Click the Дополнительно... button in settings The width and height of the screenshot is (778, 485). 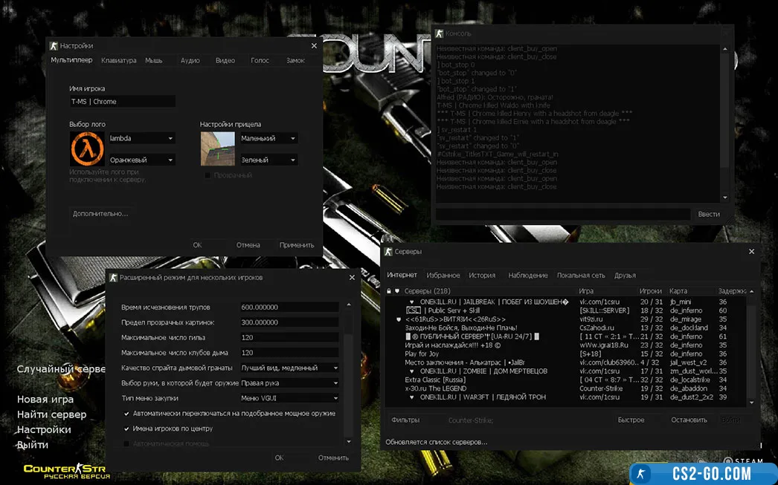click(x=100, y=214)
